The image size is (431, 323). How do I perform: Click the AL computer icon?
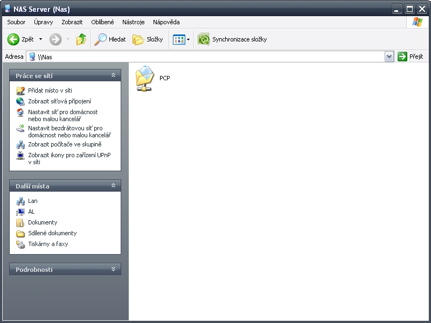pos(20,212)
